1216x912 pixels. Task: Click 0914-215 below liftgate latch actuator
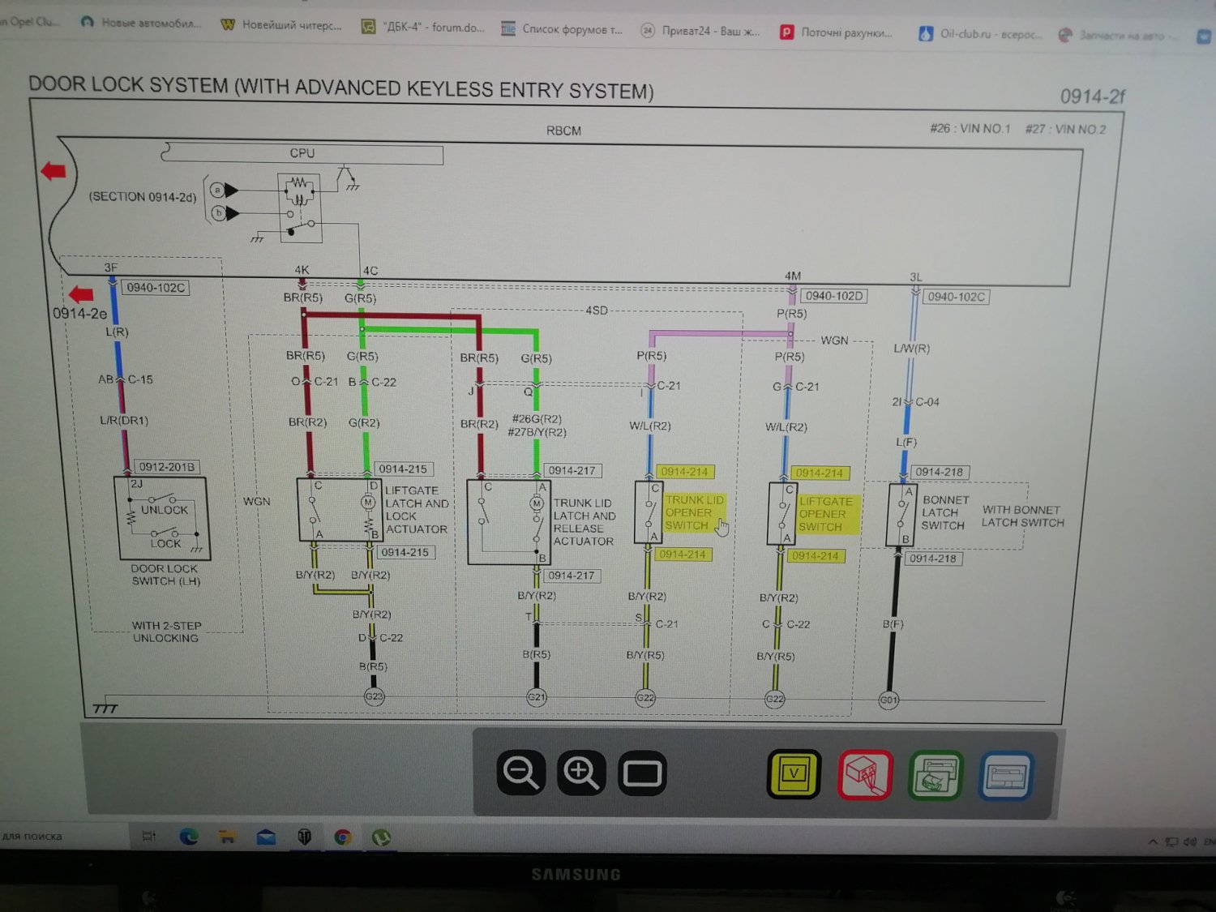tap(405, 552)
